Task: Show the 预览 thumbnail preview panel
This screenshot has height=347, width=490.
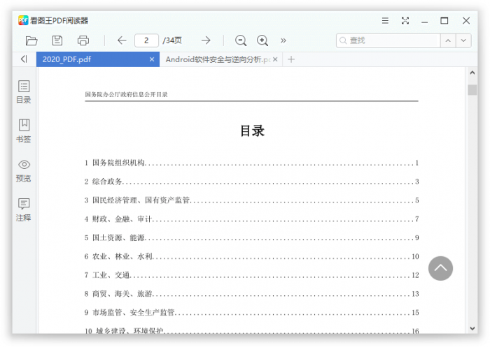Action: pyautogui.click(x=24, y=170)
